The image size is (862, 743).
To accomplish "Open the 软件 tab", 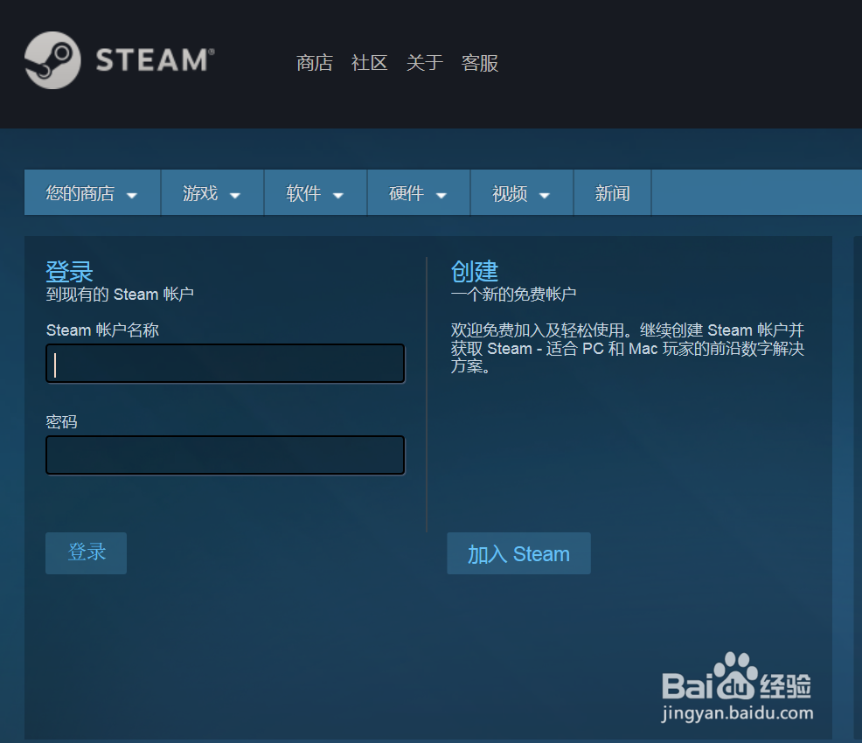I will click(x=316, y=193).
